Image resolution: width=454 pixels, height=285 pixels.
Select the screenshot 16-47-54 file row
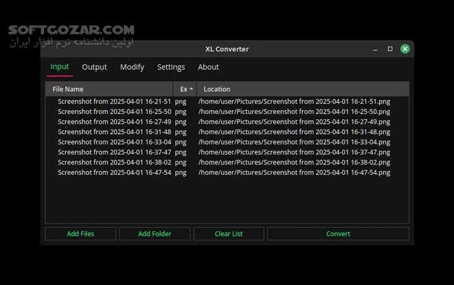click(x=114, y=173)
